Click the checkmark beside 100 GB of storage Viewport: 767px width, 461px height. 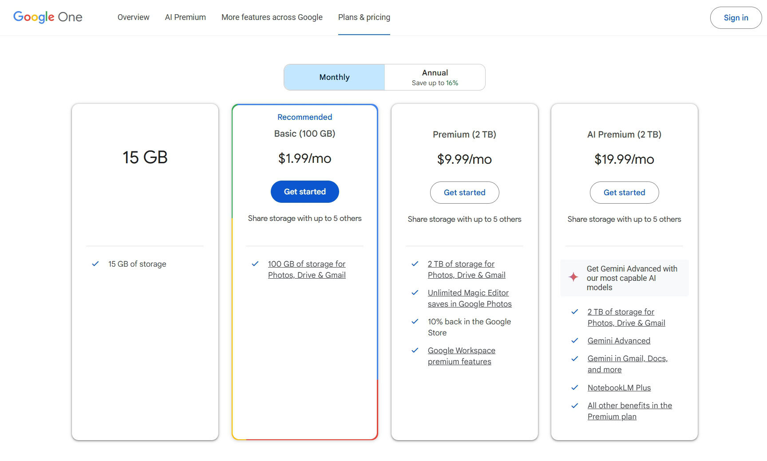pos(255,264)
